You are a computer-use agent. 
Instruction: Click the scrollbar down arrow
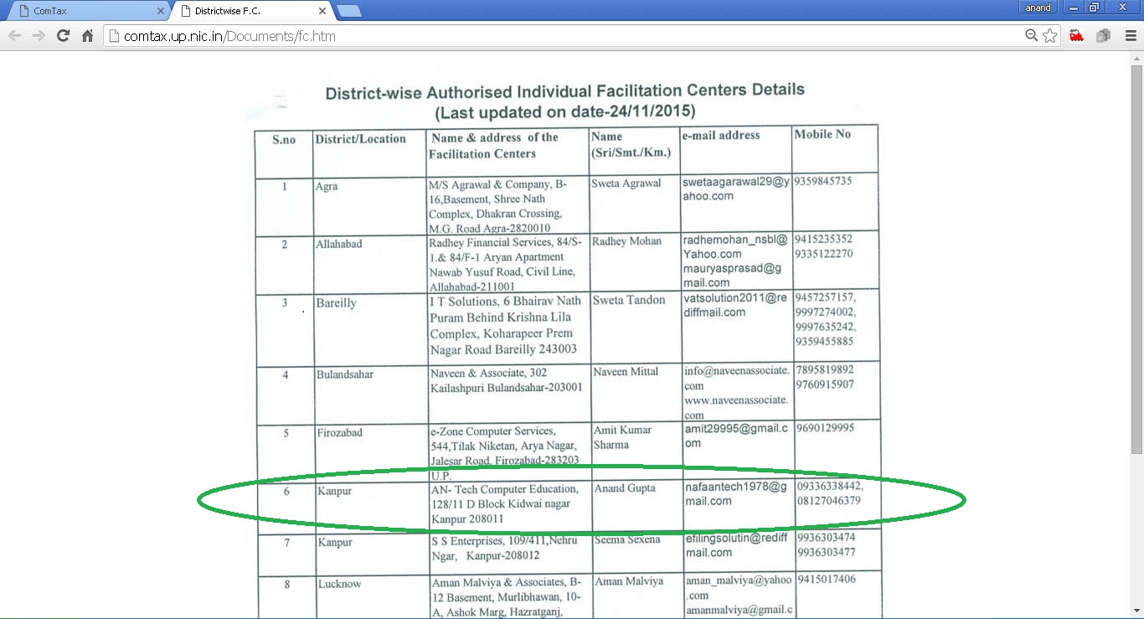click(x=1136, y=611)
